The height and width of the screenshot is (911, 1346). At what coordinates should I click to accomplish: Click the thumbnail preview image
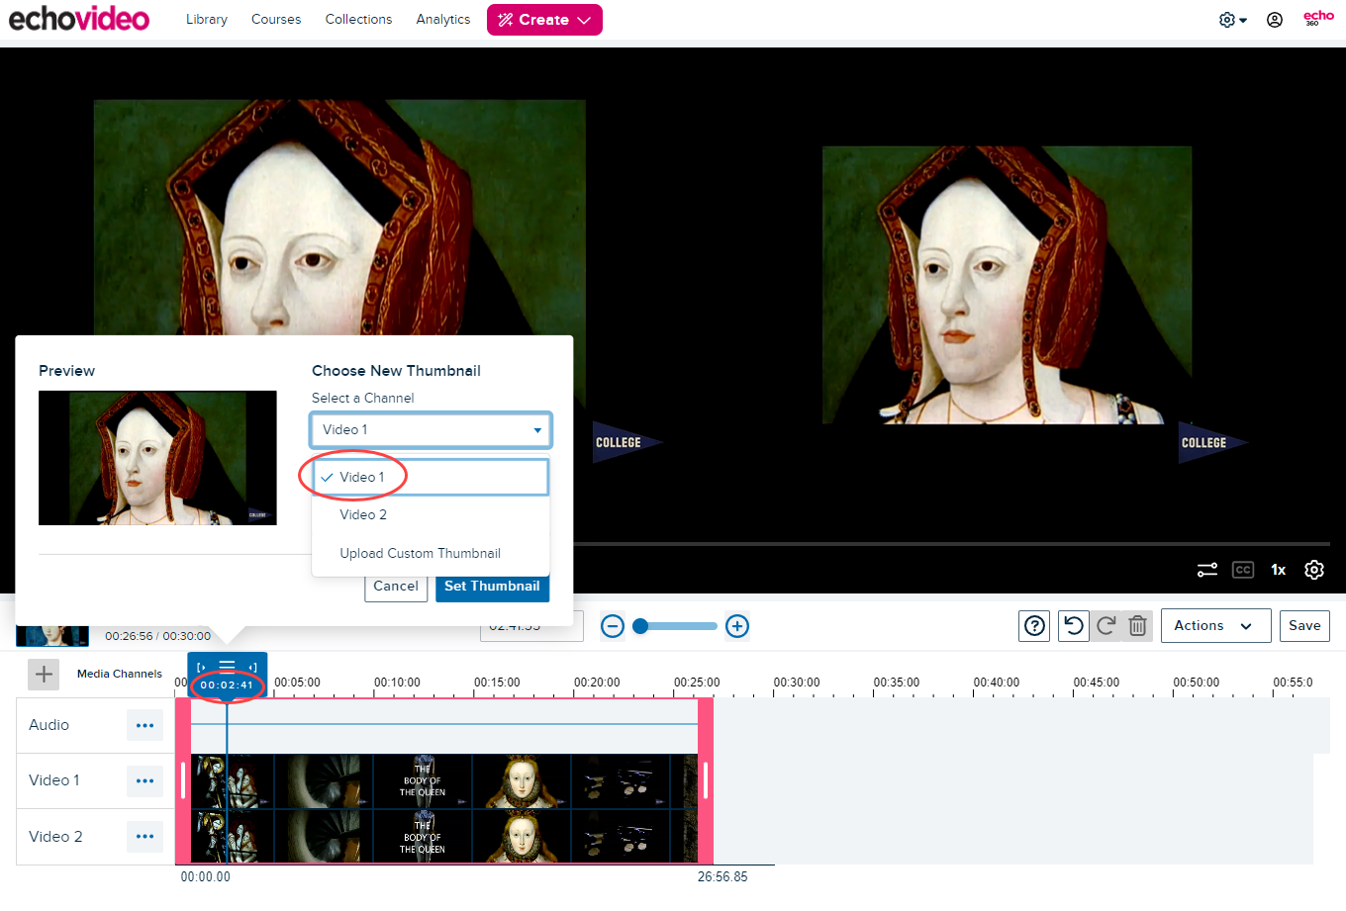click(157, 457)
